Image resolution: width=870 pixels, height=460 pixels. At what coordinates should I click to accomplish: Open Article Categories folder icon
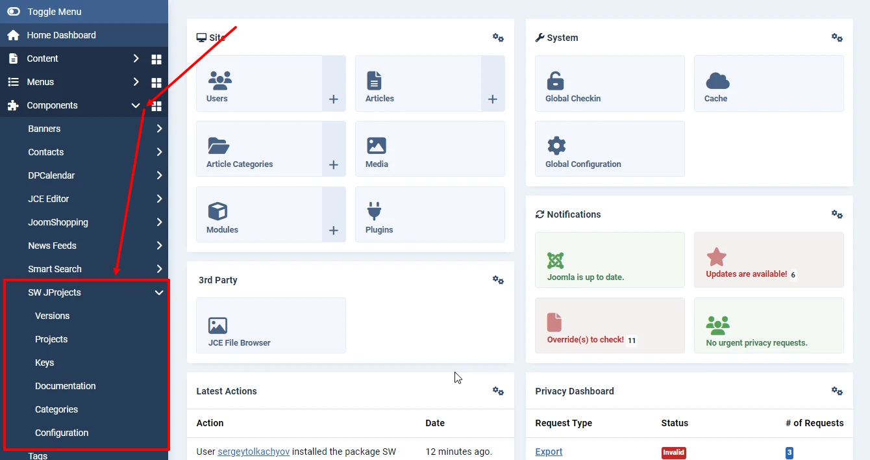point(219,146)
